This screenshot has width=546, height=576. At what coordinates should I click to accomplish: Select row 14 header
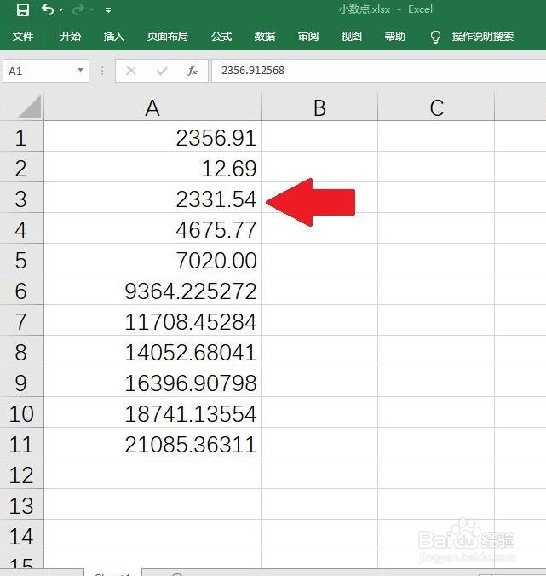point(21,536)
